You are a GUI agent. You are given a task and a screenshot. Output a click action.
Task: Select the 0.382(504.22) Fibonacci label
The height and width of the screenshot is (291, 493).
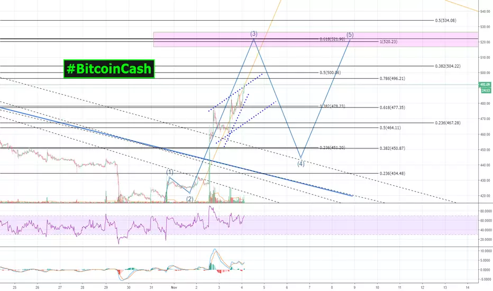click(x=448, y=66)
